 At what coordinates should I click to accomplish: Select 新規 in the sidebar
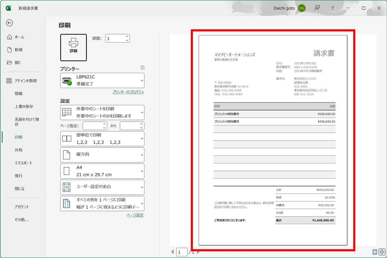(x=19, y=50)
